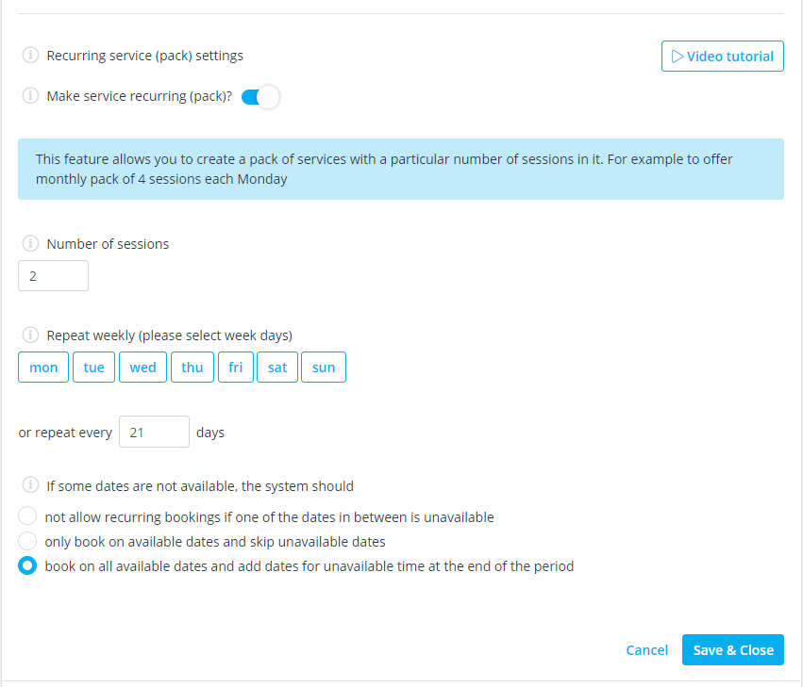The height and width of the screenshot is (687, 803).
Task: Toggle Make service recurring switch
Action: click(260, 97)
